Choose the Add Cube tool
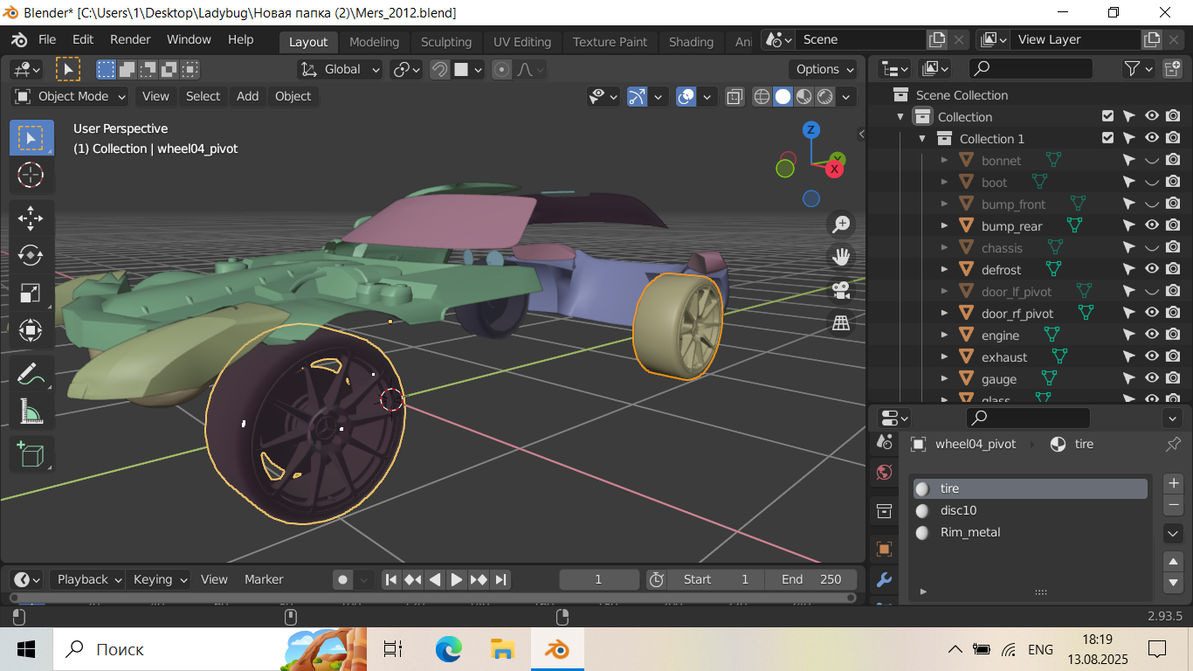The width and height of the screenshot is (1193, 671). tap(31, 454)
